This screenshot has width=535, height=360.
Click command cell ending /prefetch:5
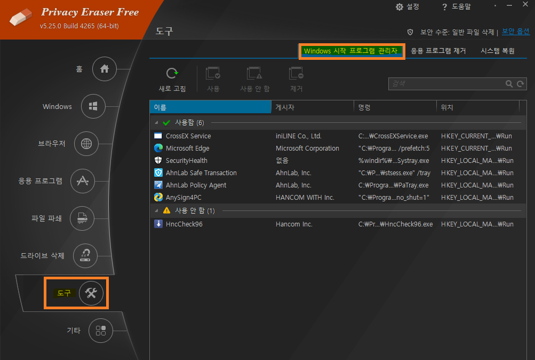click(394, 148)
